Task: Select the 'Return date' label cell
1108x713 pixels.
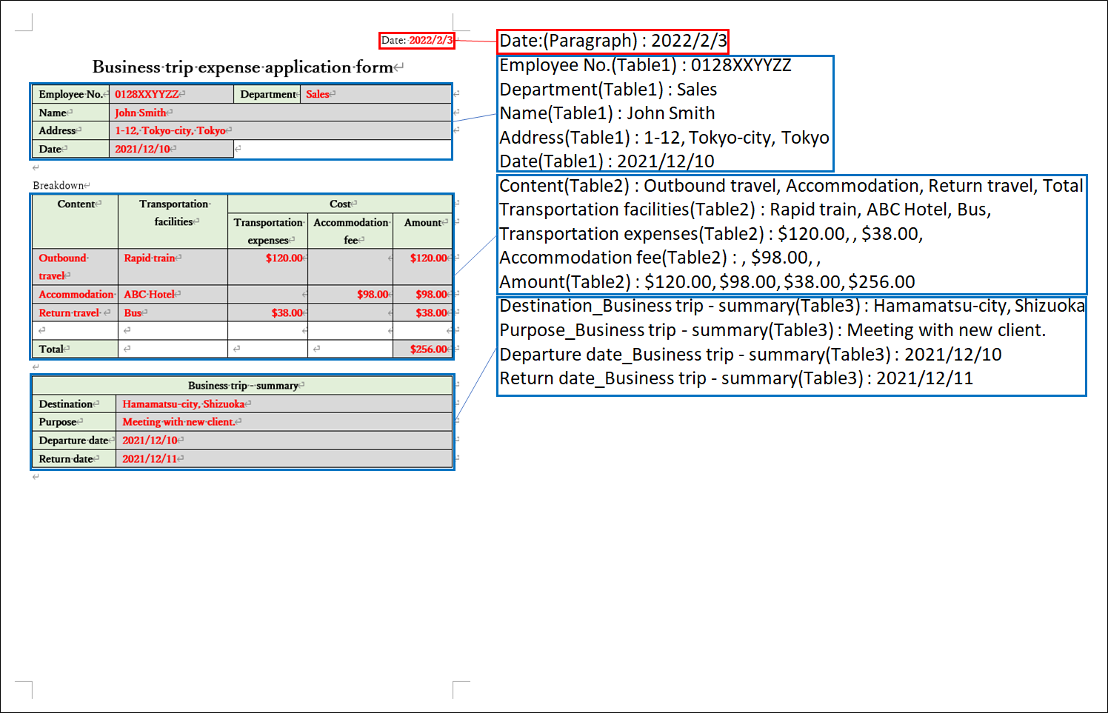Action: click(x=74, y=458)
